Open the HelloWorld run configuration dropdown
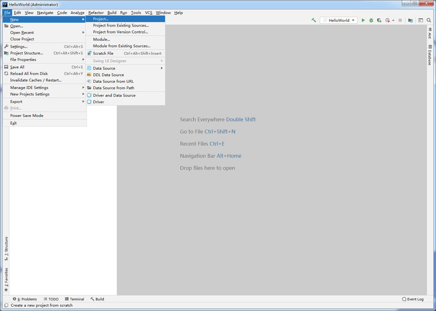The height and width of the screenshot is (311, 436). point(339,20)
